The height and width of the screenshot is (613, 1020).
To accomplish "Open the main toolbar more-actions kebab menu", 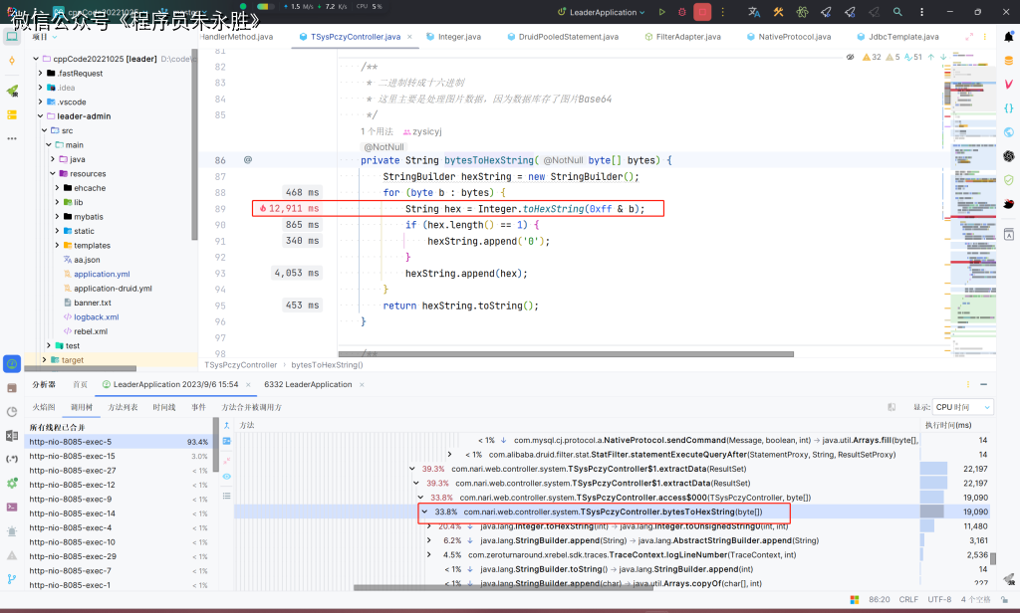I will click(921, 12).
